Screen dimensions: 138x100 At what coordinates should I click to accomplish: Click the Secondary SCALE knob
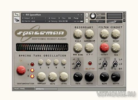click(x=78, y=34)
